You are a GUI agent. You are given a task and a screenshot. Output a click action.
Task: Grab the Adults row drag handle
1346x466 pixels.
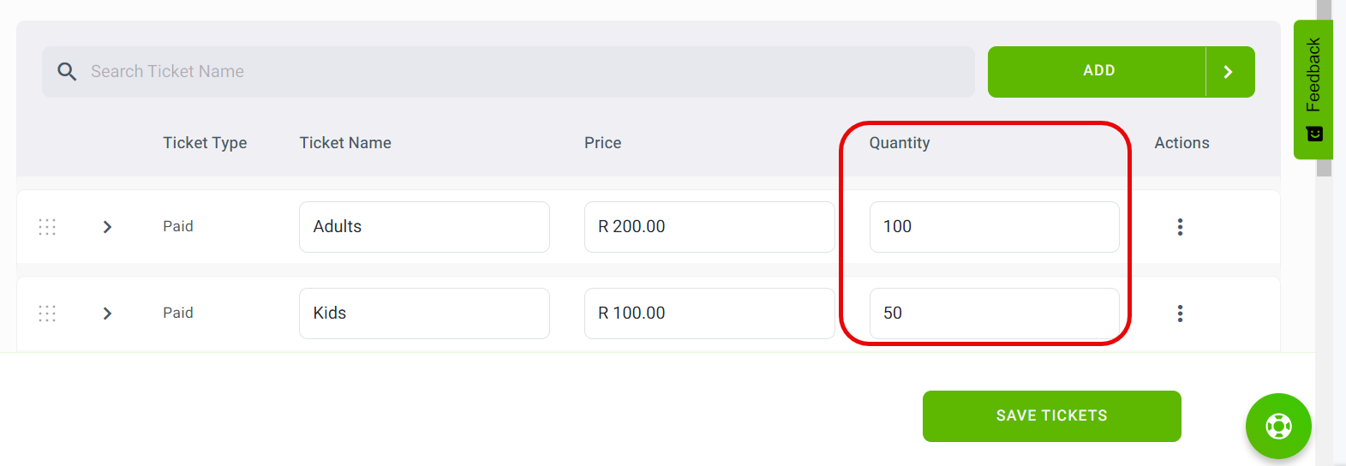[x=47, y=227]
